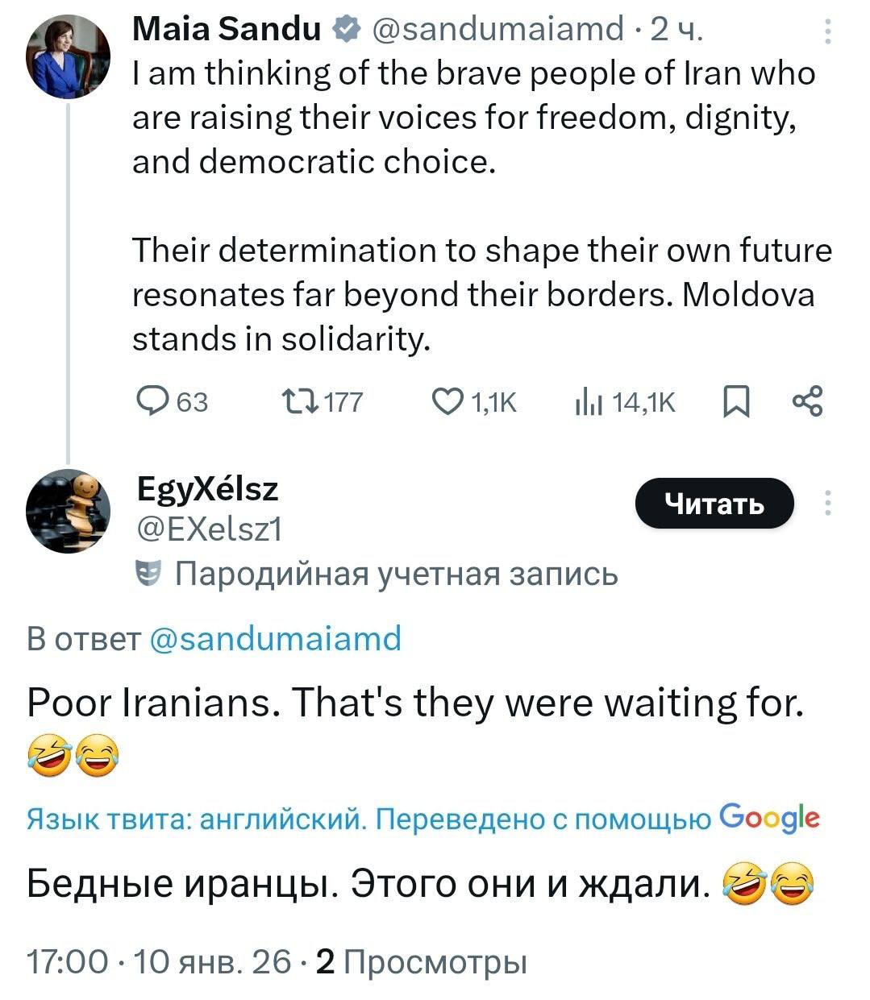870x1000 pixels.
Task: Click the @sandumaiamd reply mention link
Action: tap(275, 639)
